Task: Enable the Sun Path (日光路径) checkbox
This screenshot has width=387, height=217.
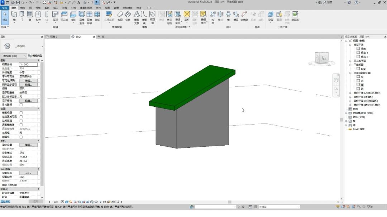Action: [x=21, y=105]
